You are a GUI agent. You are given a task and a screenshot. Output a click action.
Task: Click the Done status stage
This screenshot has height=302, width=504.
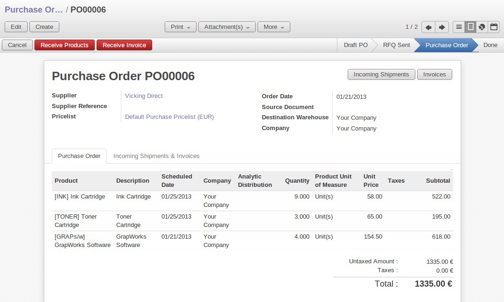point(490,45)
